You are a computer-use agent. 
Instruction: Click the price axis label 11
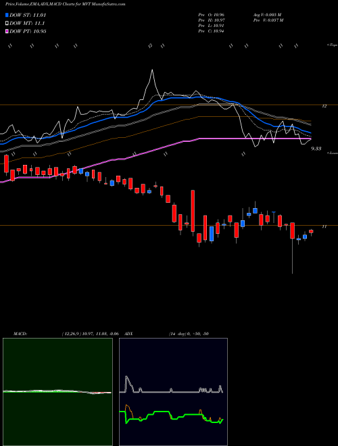(x=324, y=226)
